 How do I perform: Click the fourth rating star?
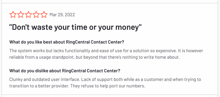(x=36, y=14)
